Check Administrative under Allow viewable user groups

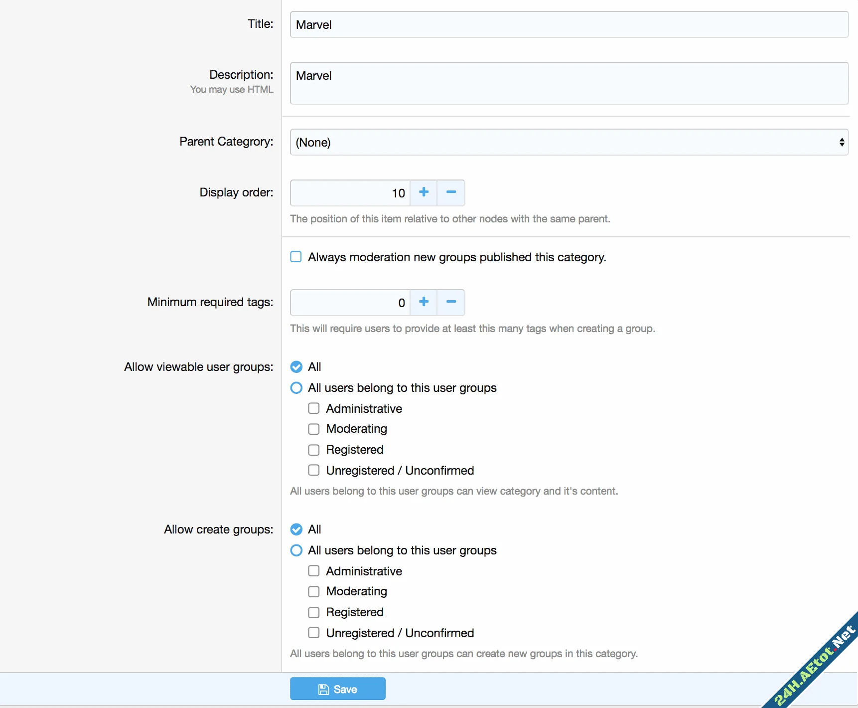tap(314, 408)
